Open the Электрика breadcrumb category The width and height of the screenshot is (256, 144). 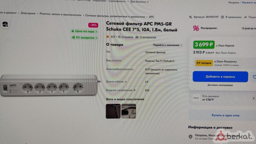point(28,13)
